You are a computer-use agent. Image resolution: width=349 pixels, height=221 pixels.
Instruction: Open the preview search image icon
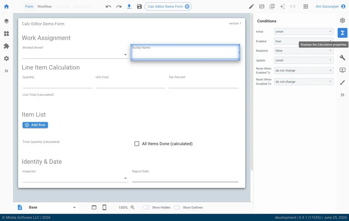[262, 6]
